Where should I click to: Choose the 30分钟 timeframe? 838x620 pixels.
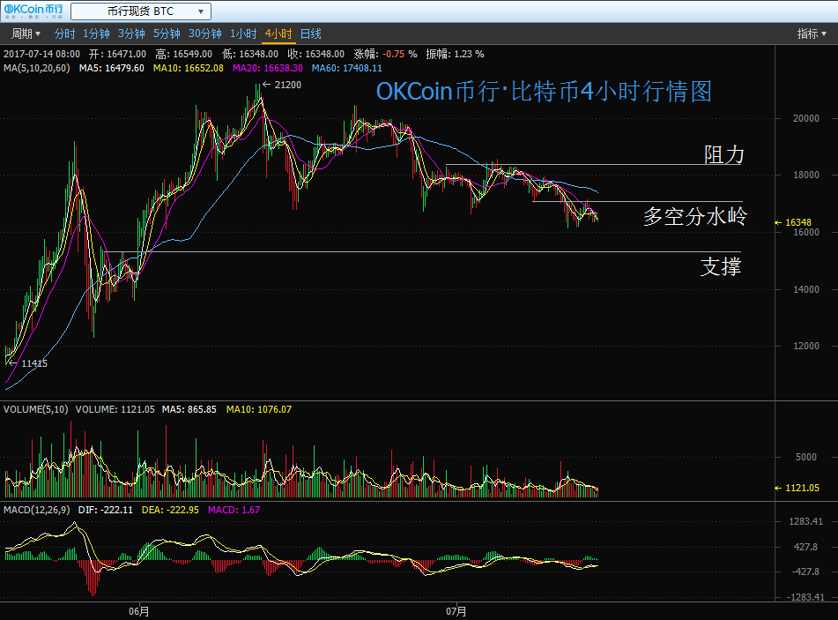(205, 34)
